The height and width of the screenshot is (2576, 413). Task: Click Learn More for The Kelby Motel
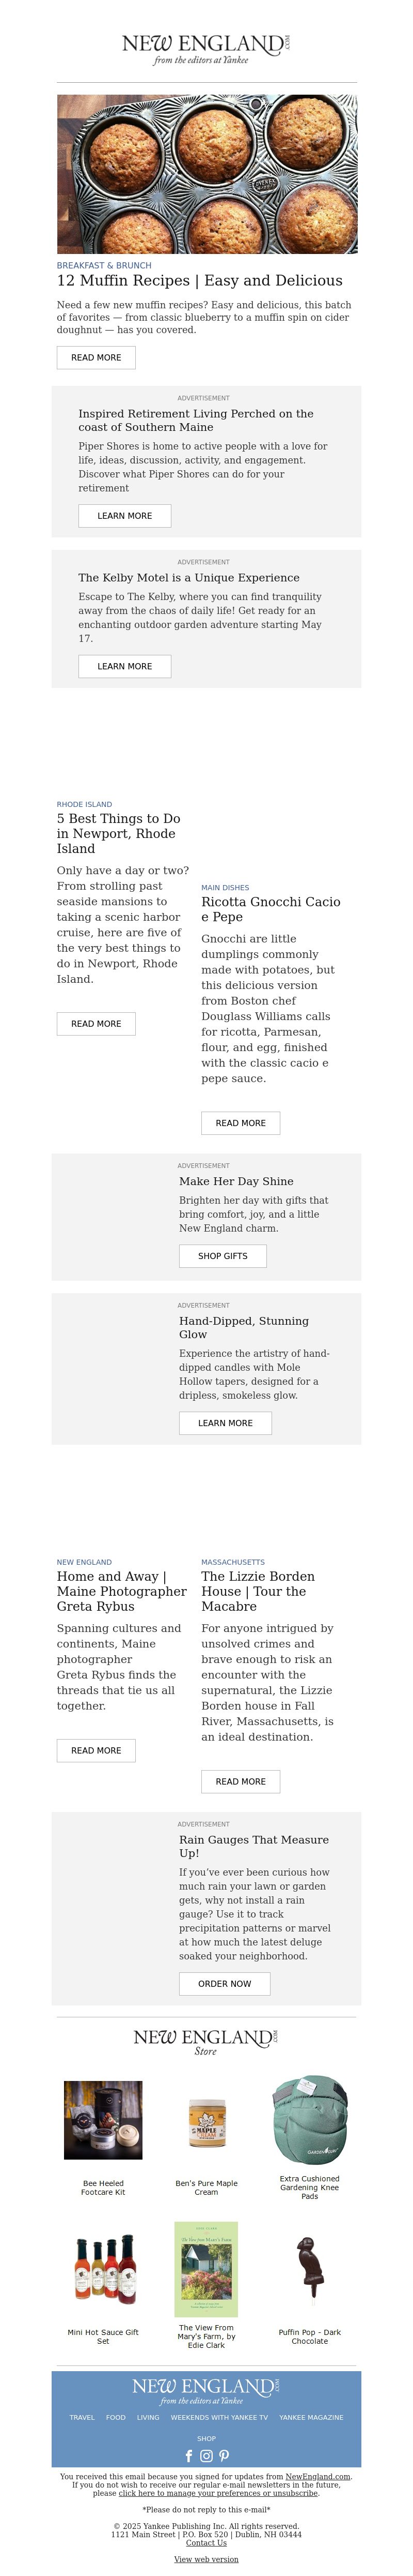pyautogui.click(x=125, y=666)
